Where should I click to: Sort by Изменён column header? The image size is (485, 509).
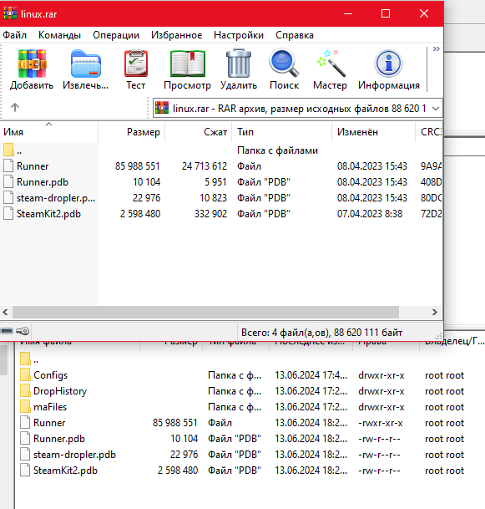(x=373, y=132)
